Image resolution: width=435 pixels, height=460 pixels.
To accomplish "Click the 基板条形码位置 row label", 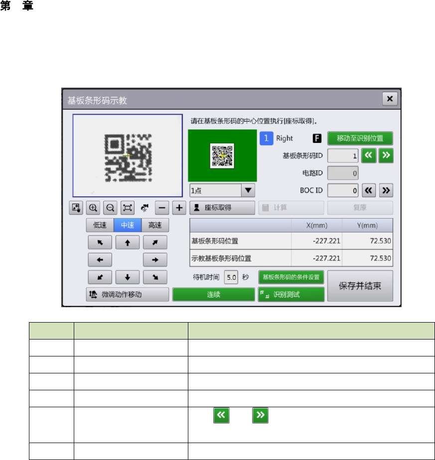I will [215, 241].
